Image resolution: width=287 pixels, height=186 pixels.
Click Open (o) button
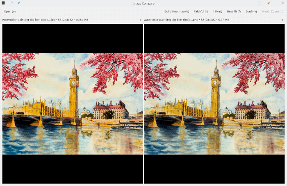[x=10, y=11]
